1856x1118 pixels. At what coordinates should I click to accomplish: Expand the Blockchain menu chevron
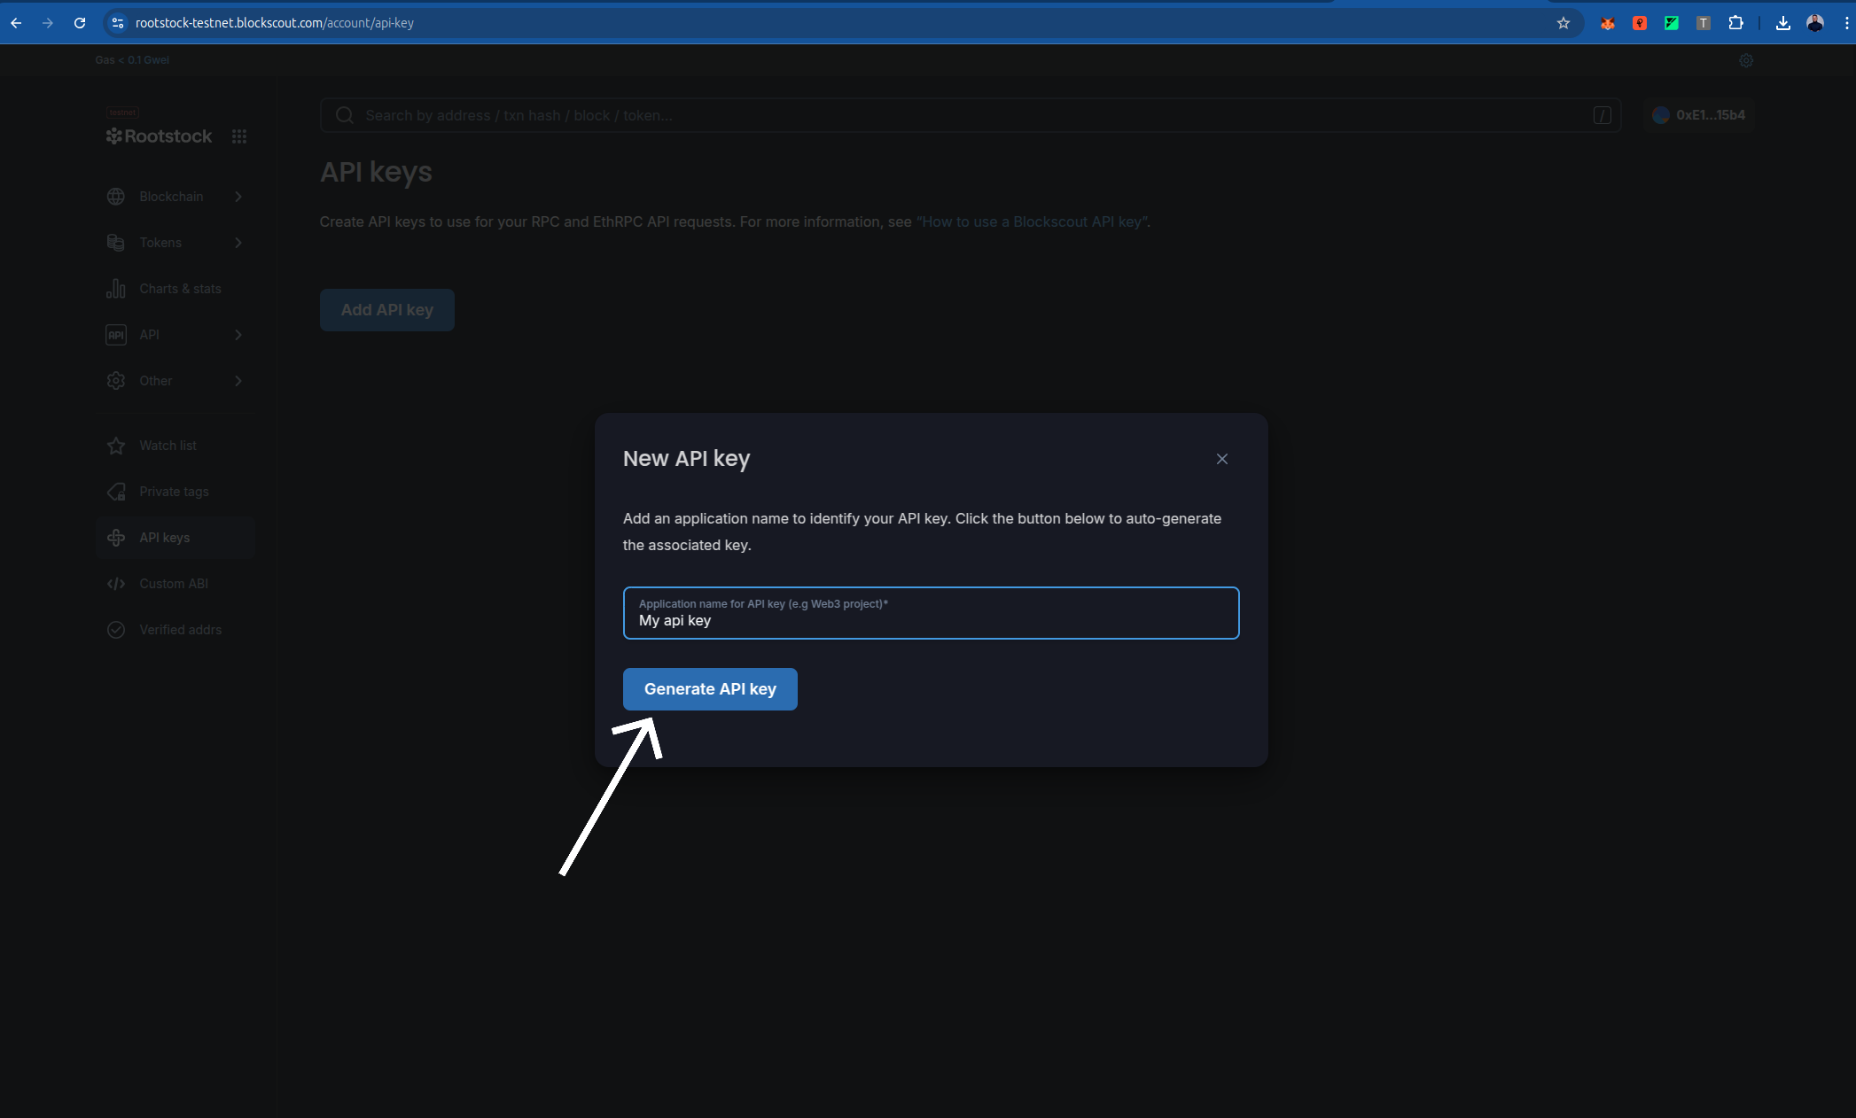[238, 197]
